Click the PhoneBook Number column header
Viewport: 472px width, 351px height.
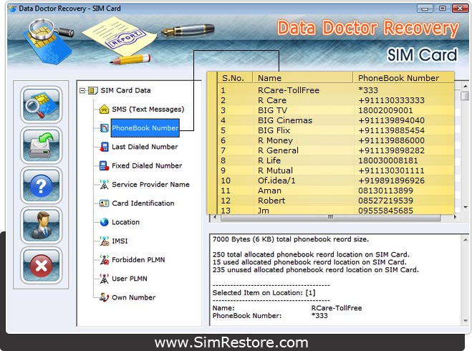coord(398,77)
